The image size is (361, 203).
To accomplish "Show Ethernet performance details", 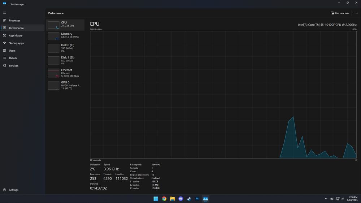I will [65, 73].
